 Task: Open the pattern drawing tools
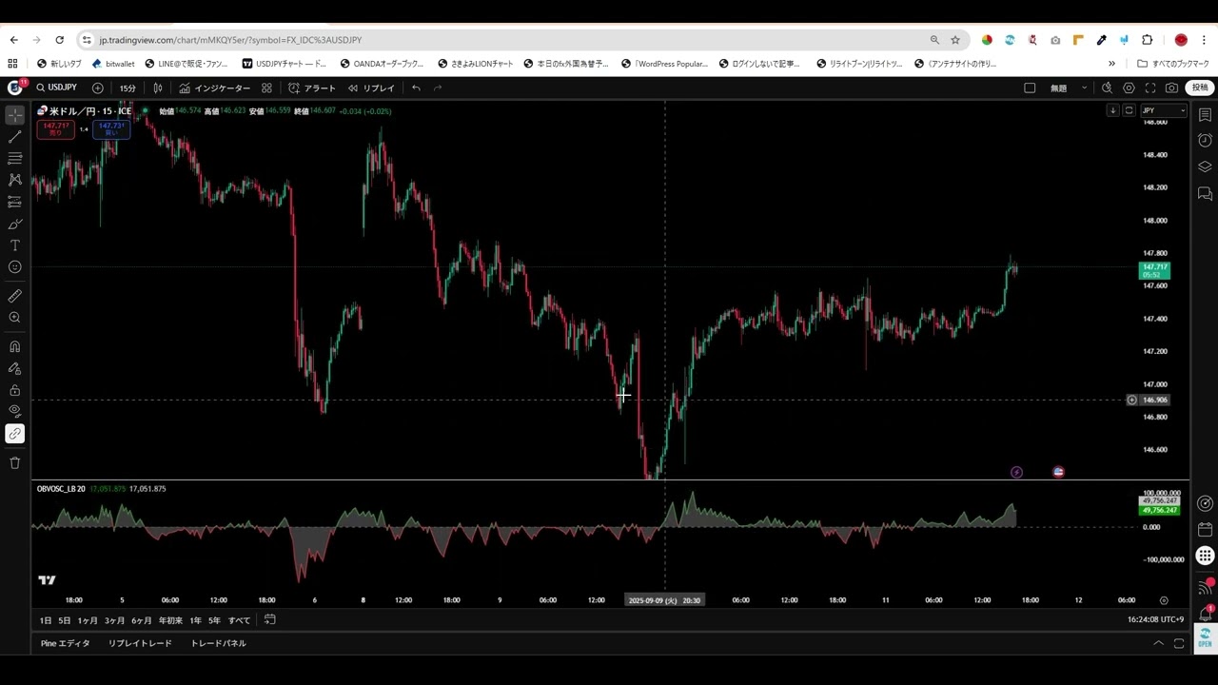(x=14, y=180)
